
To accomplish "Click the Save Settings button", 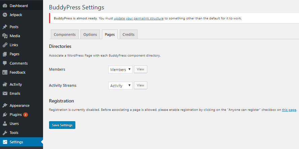I will point(62,125).
